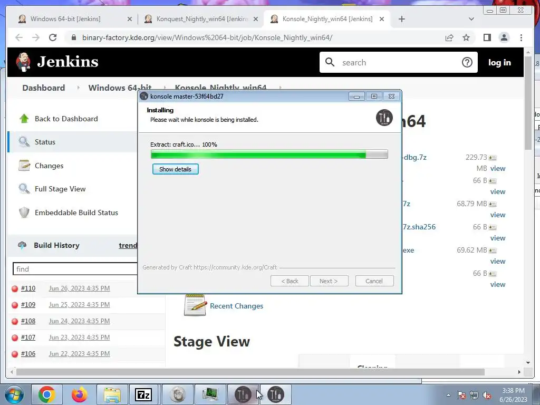
Task: Open Chrome from the taskbar
Action: pyautogui.click(x=47, y=394)
